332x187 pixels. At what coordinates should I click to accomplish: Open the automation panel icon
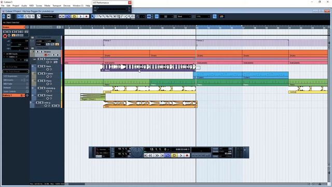(x=38, y=17)
